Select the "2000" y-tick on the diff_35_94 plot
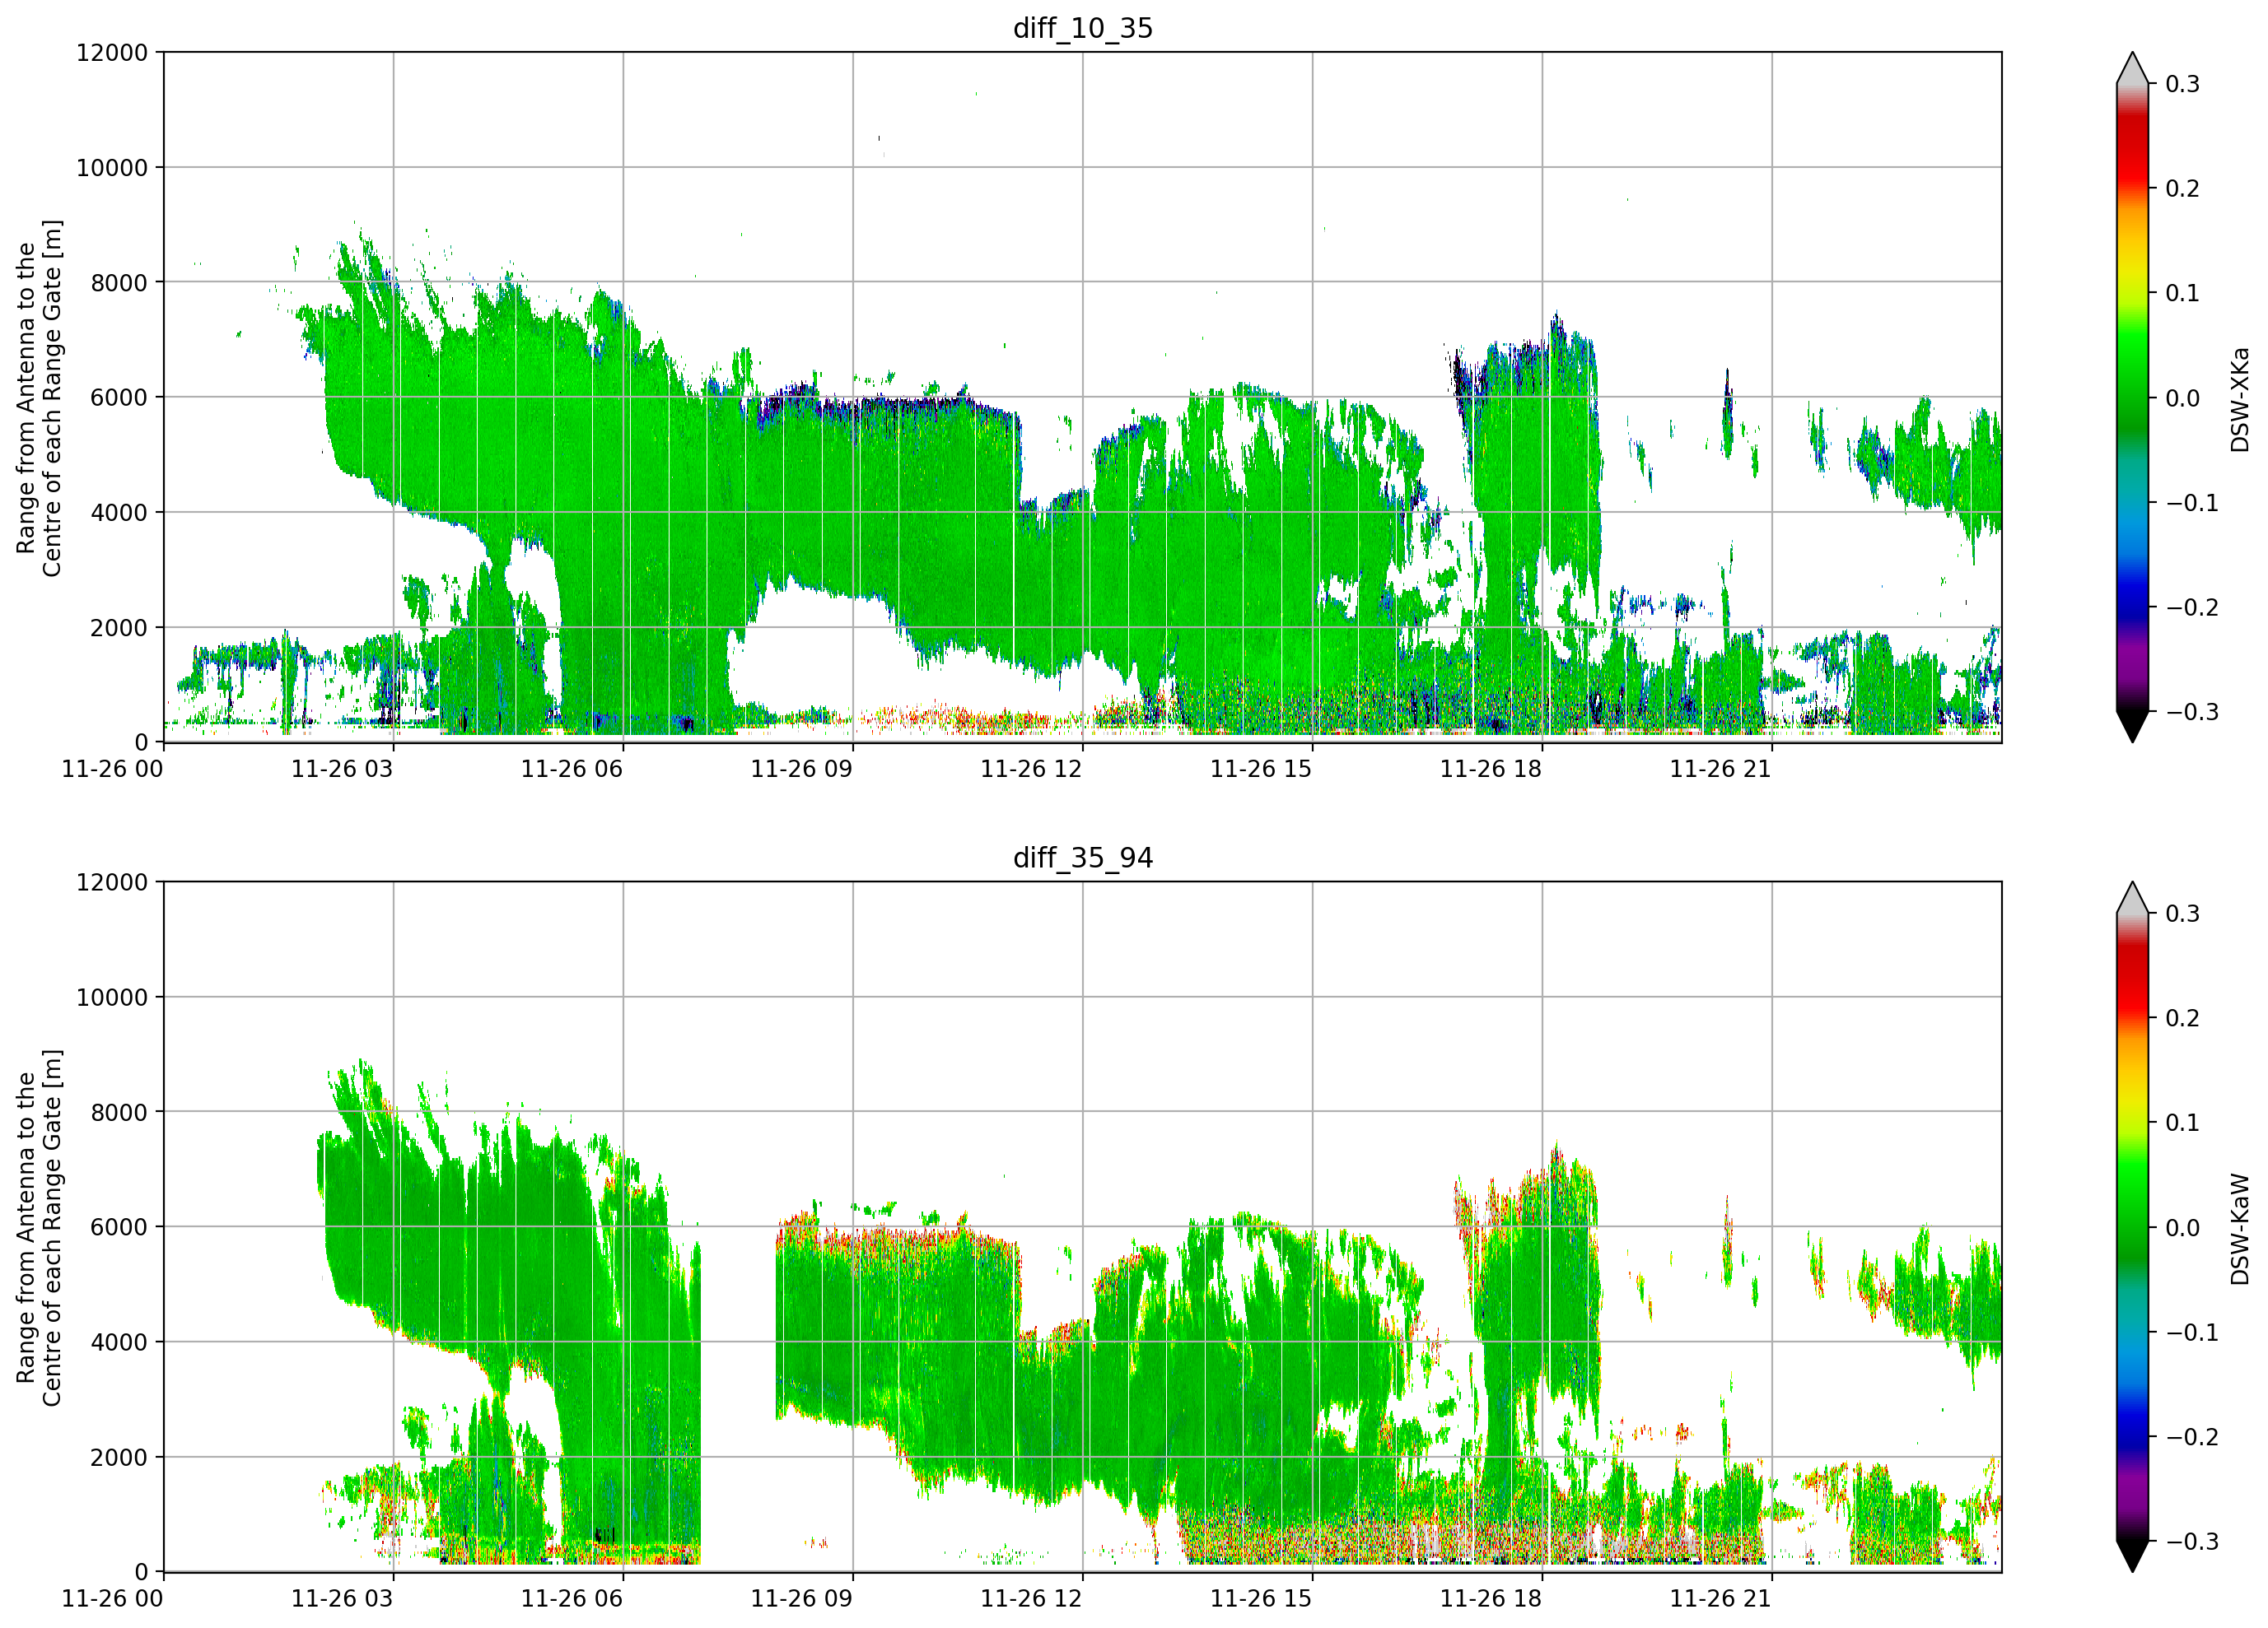 click(119, 1457)
